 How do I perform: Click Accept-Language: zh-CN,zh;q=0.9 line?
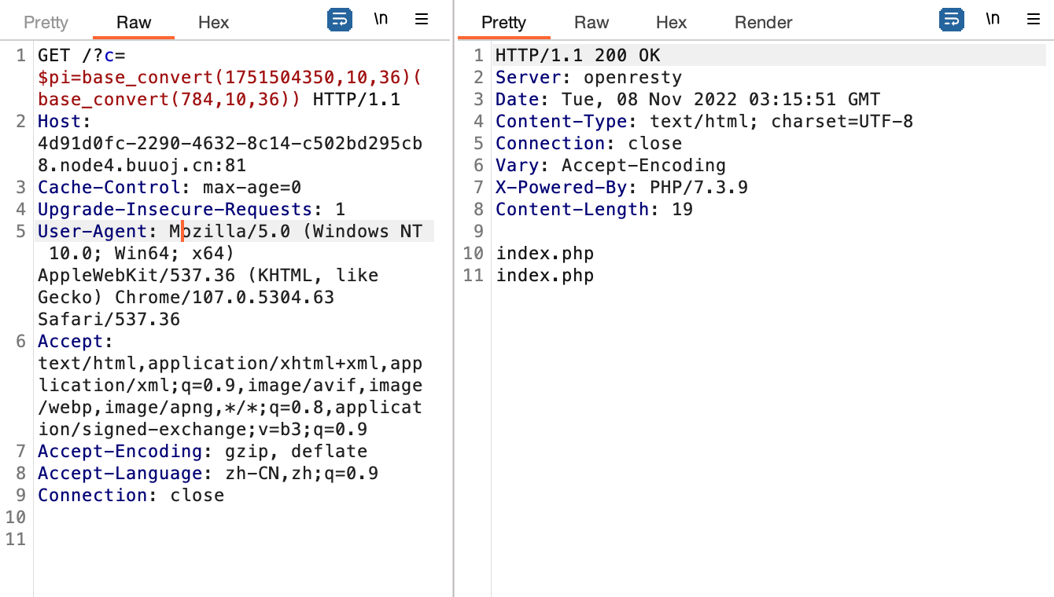tap(208, 474)
